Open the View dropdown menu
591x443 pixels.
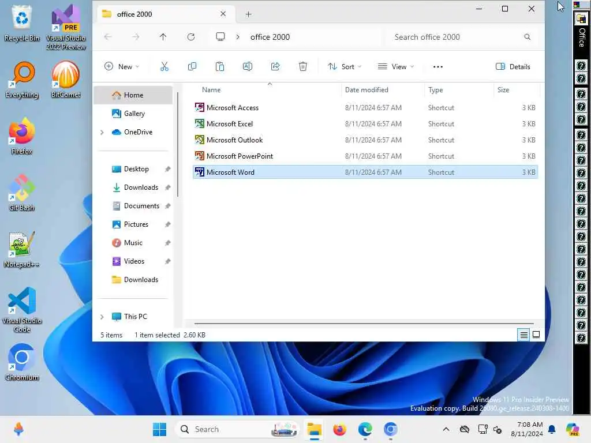(x=396, y=67)
